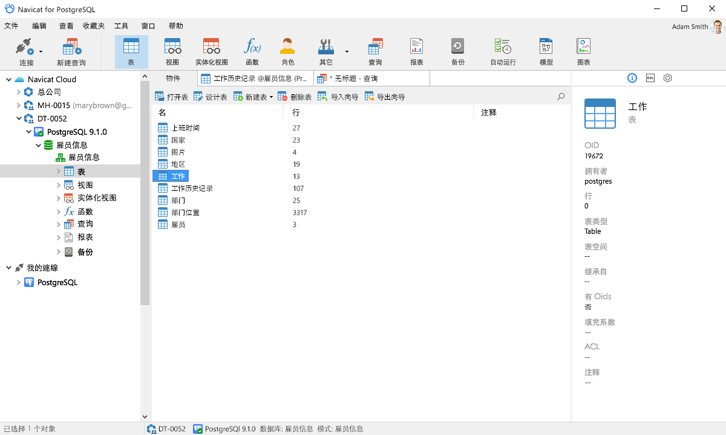Open the 图表 charts toolbar button
This screenshot has width=726, height=435.
pos(584,52)
